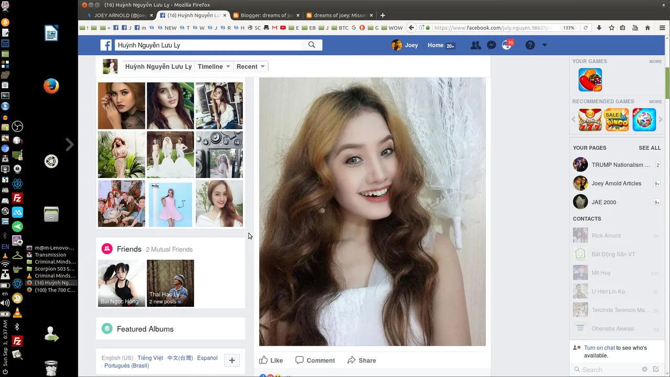Open the JAE 2000 page
Viewport: 670px width, 377px height.
tap(617, 202)
